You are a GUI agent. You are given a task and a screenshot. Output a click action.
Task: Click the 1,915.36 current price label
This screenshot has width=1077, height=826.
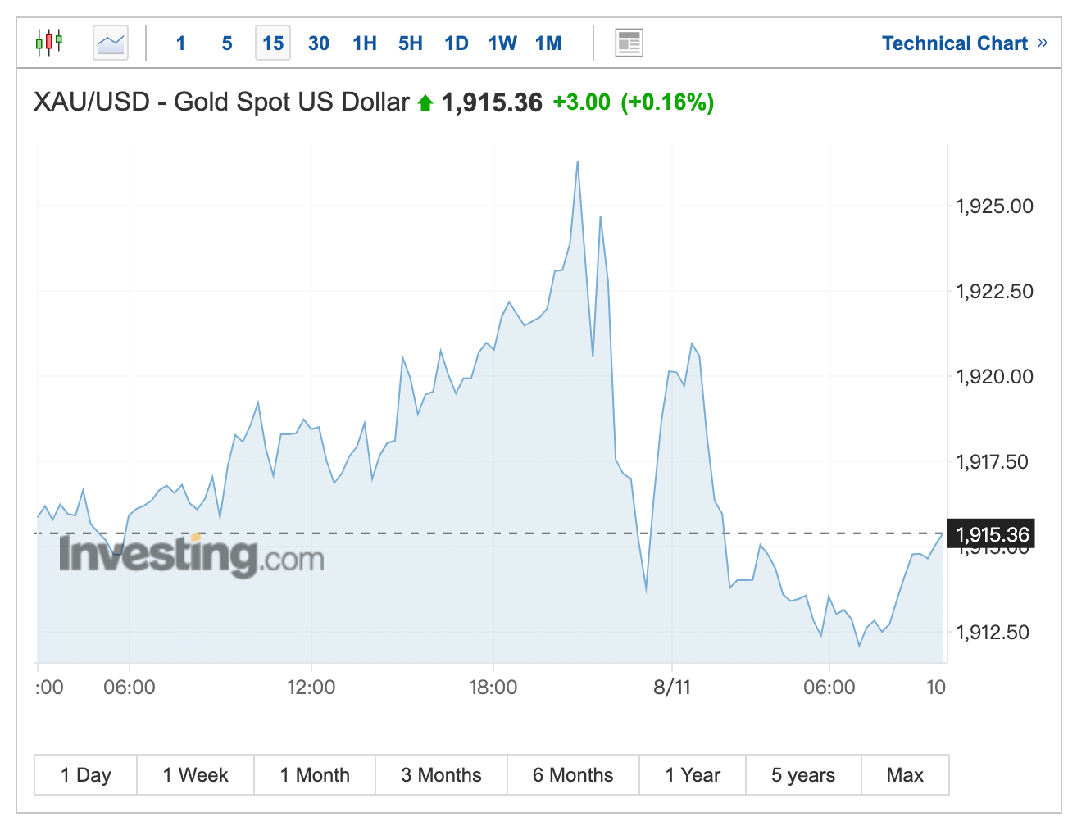(x=992, y=535)
